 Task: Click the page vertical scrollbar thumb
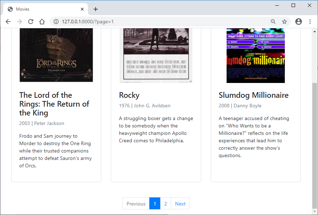[x=314, y=145]
